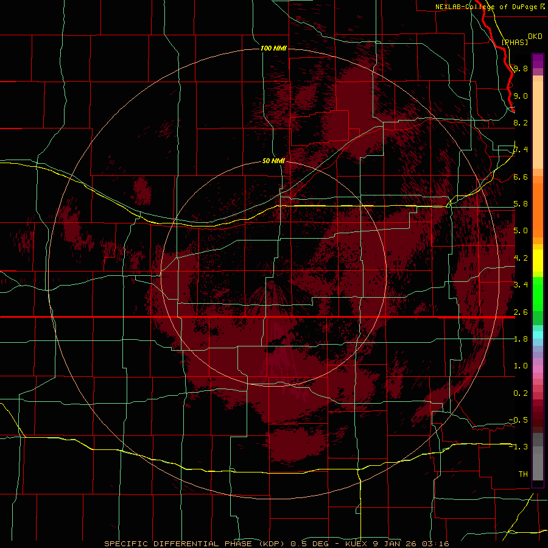Click the [PHAS] legend heading
548x548 pixels.
[x=515, y=43]
